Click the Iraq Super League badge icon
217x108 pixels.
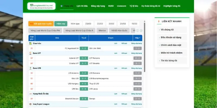[30, 104]
